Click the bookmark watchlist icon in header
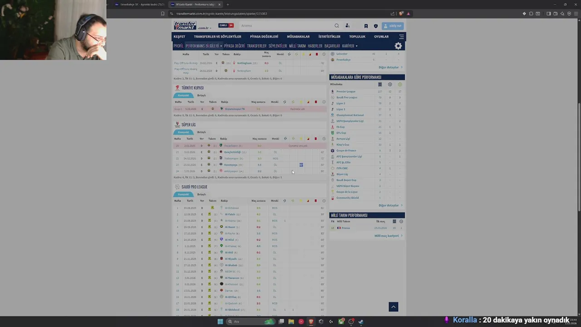 coord(366,26)
